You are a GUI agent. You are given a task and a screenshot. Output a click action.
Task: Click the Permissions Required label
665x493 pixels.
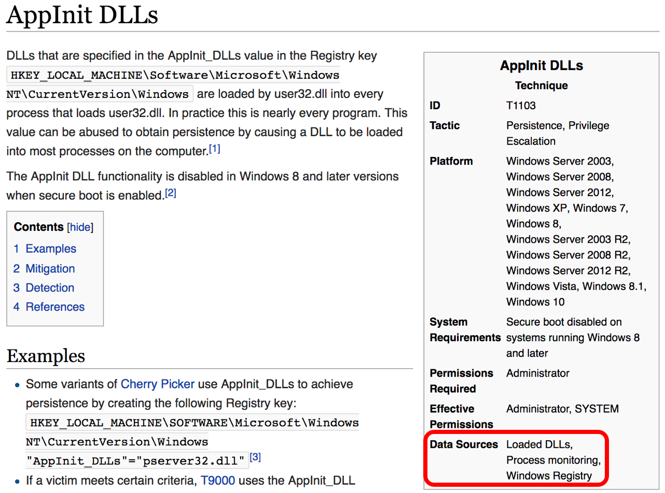[x=462, y=381]
